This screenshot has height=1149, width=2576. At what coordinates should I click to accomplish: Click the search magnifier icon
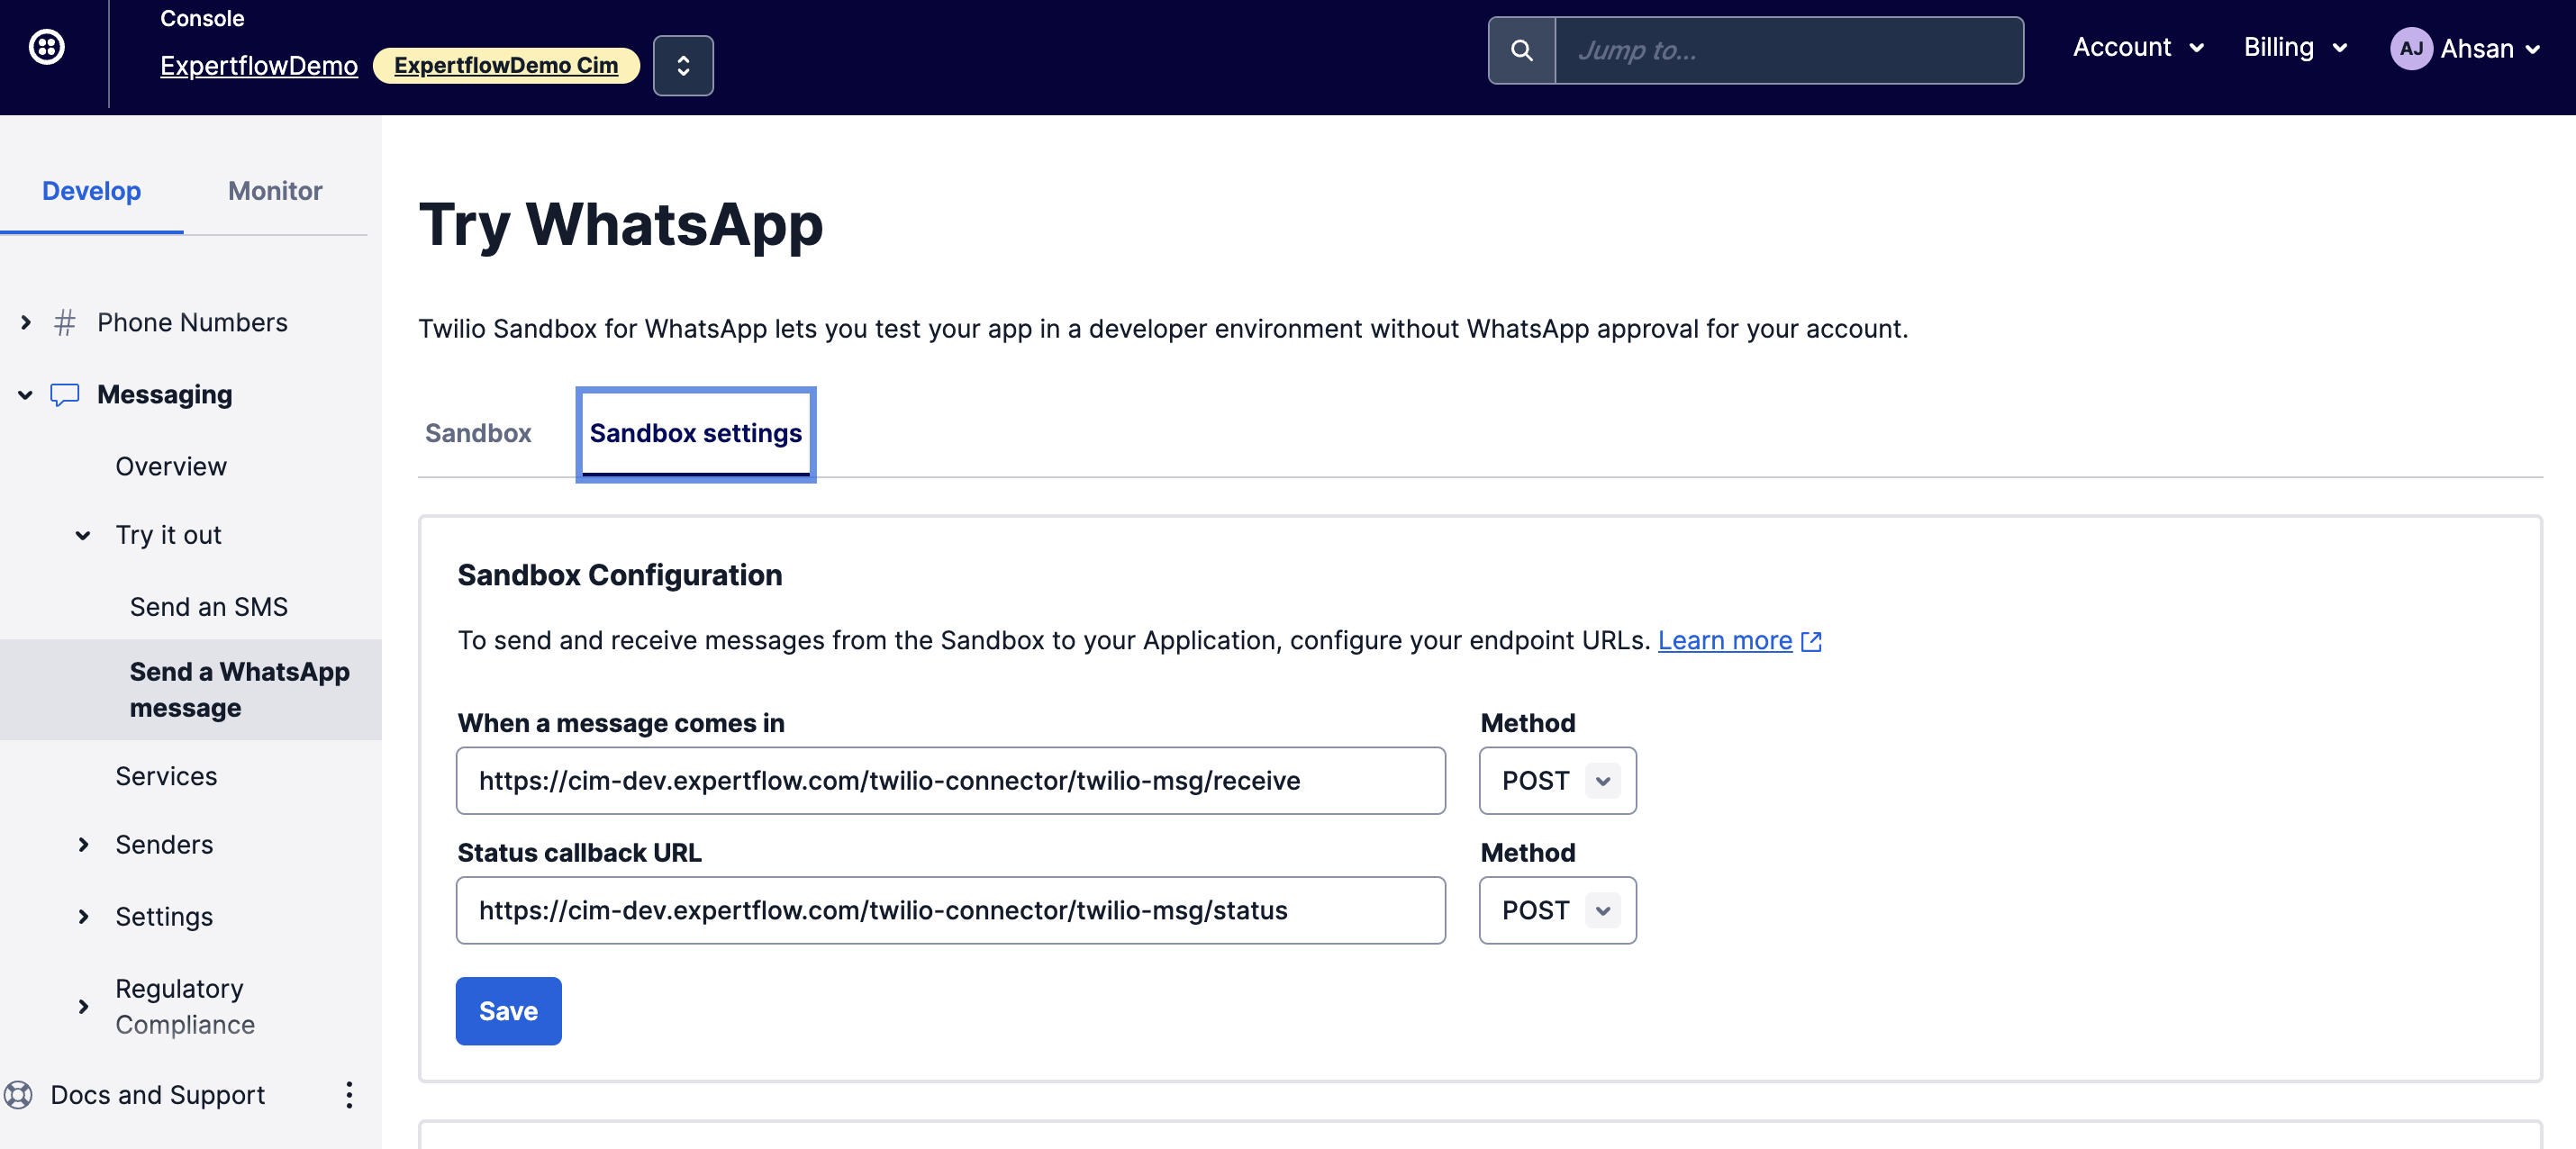[1521, 50]
